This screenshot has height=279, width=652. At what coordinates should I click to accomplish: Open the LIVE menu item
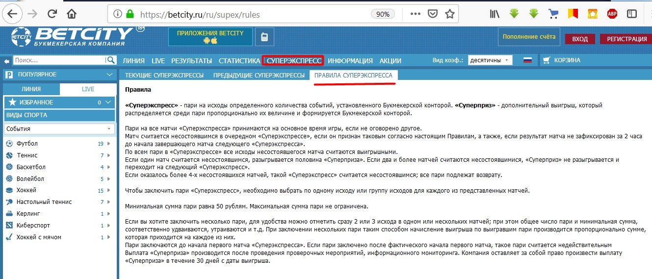click(x=158, y=61)
